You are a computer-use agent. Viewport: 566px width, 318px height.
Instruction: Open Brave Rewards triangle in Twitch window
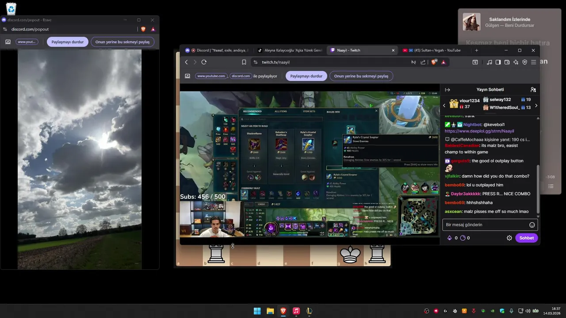click(x=443, y=62)
